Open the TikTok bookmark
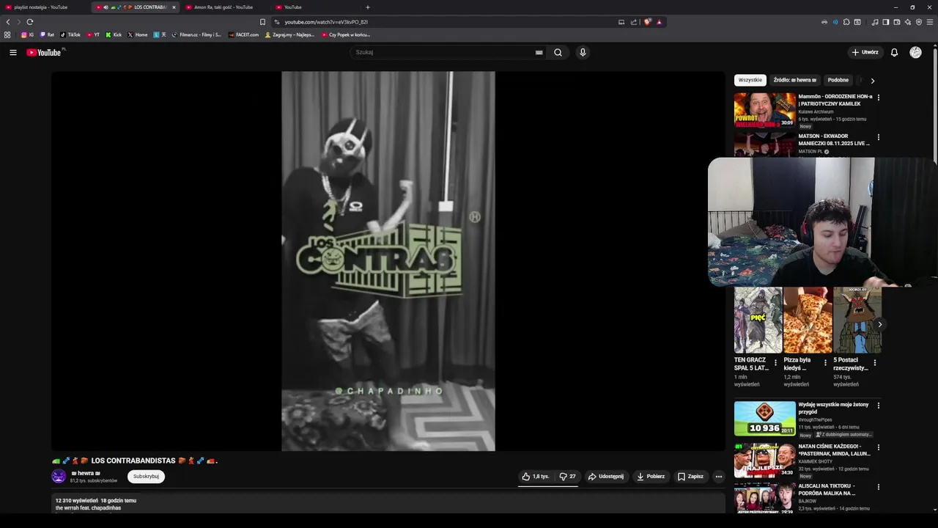The height and width of the screenshot is (528, 938). click(70, 34)
